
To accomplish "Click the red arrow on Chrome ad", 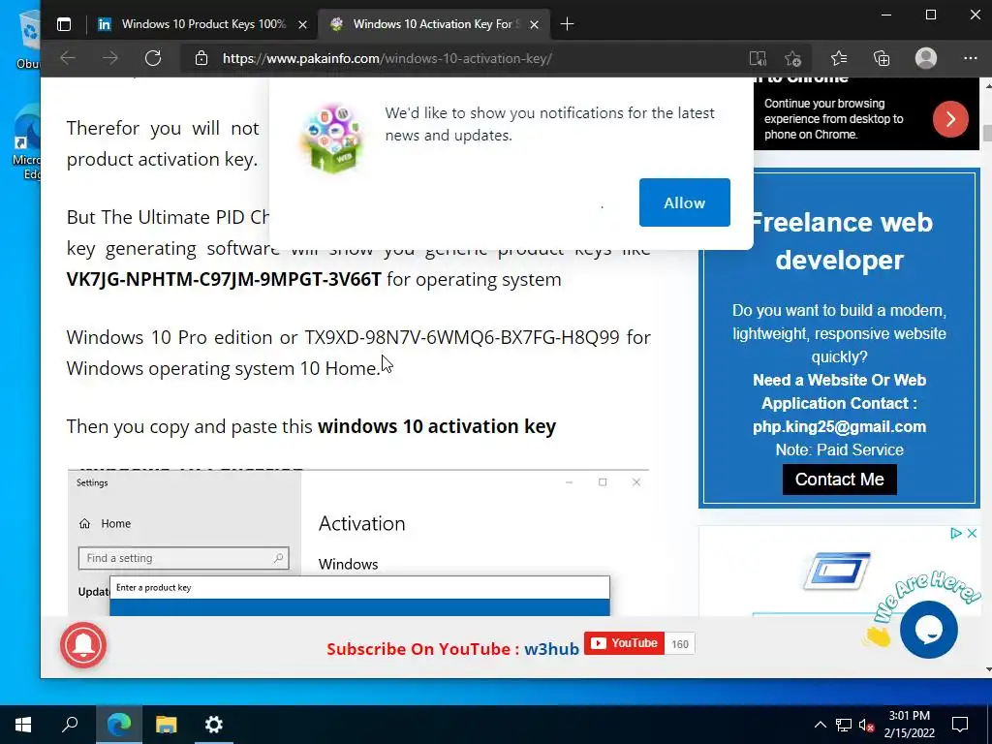I will (x=950, y=119).
